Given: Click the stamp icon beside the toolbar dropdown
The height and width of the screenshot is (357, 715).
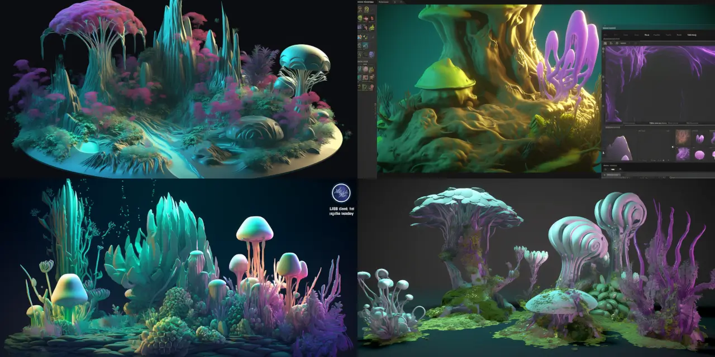Looking at the screenshot, I should click(x=617, y=43).
